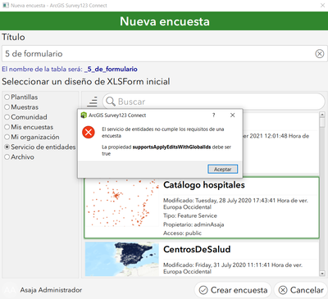
Task: Click 'Tipo: Feature Service' text
Action: tap(190, 215)
